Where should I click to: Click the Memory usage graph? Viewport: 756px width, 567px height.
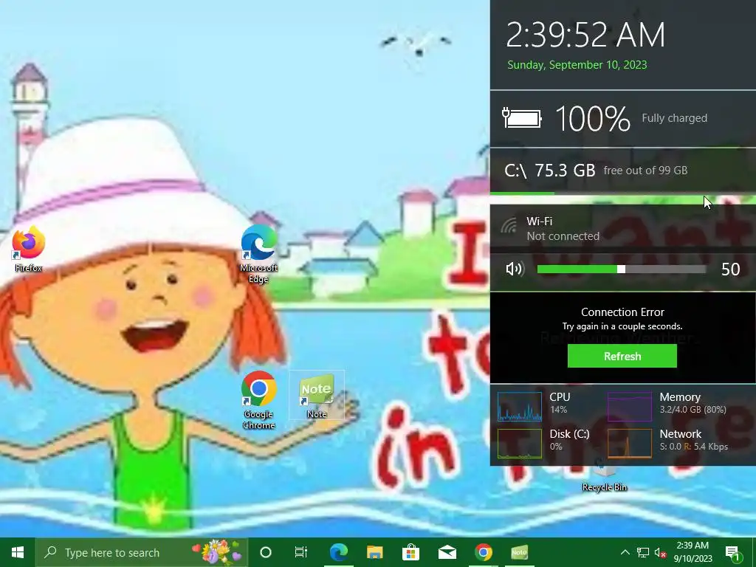630,407
